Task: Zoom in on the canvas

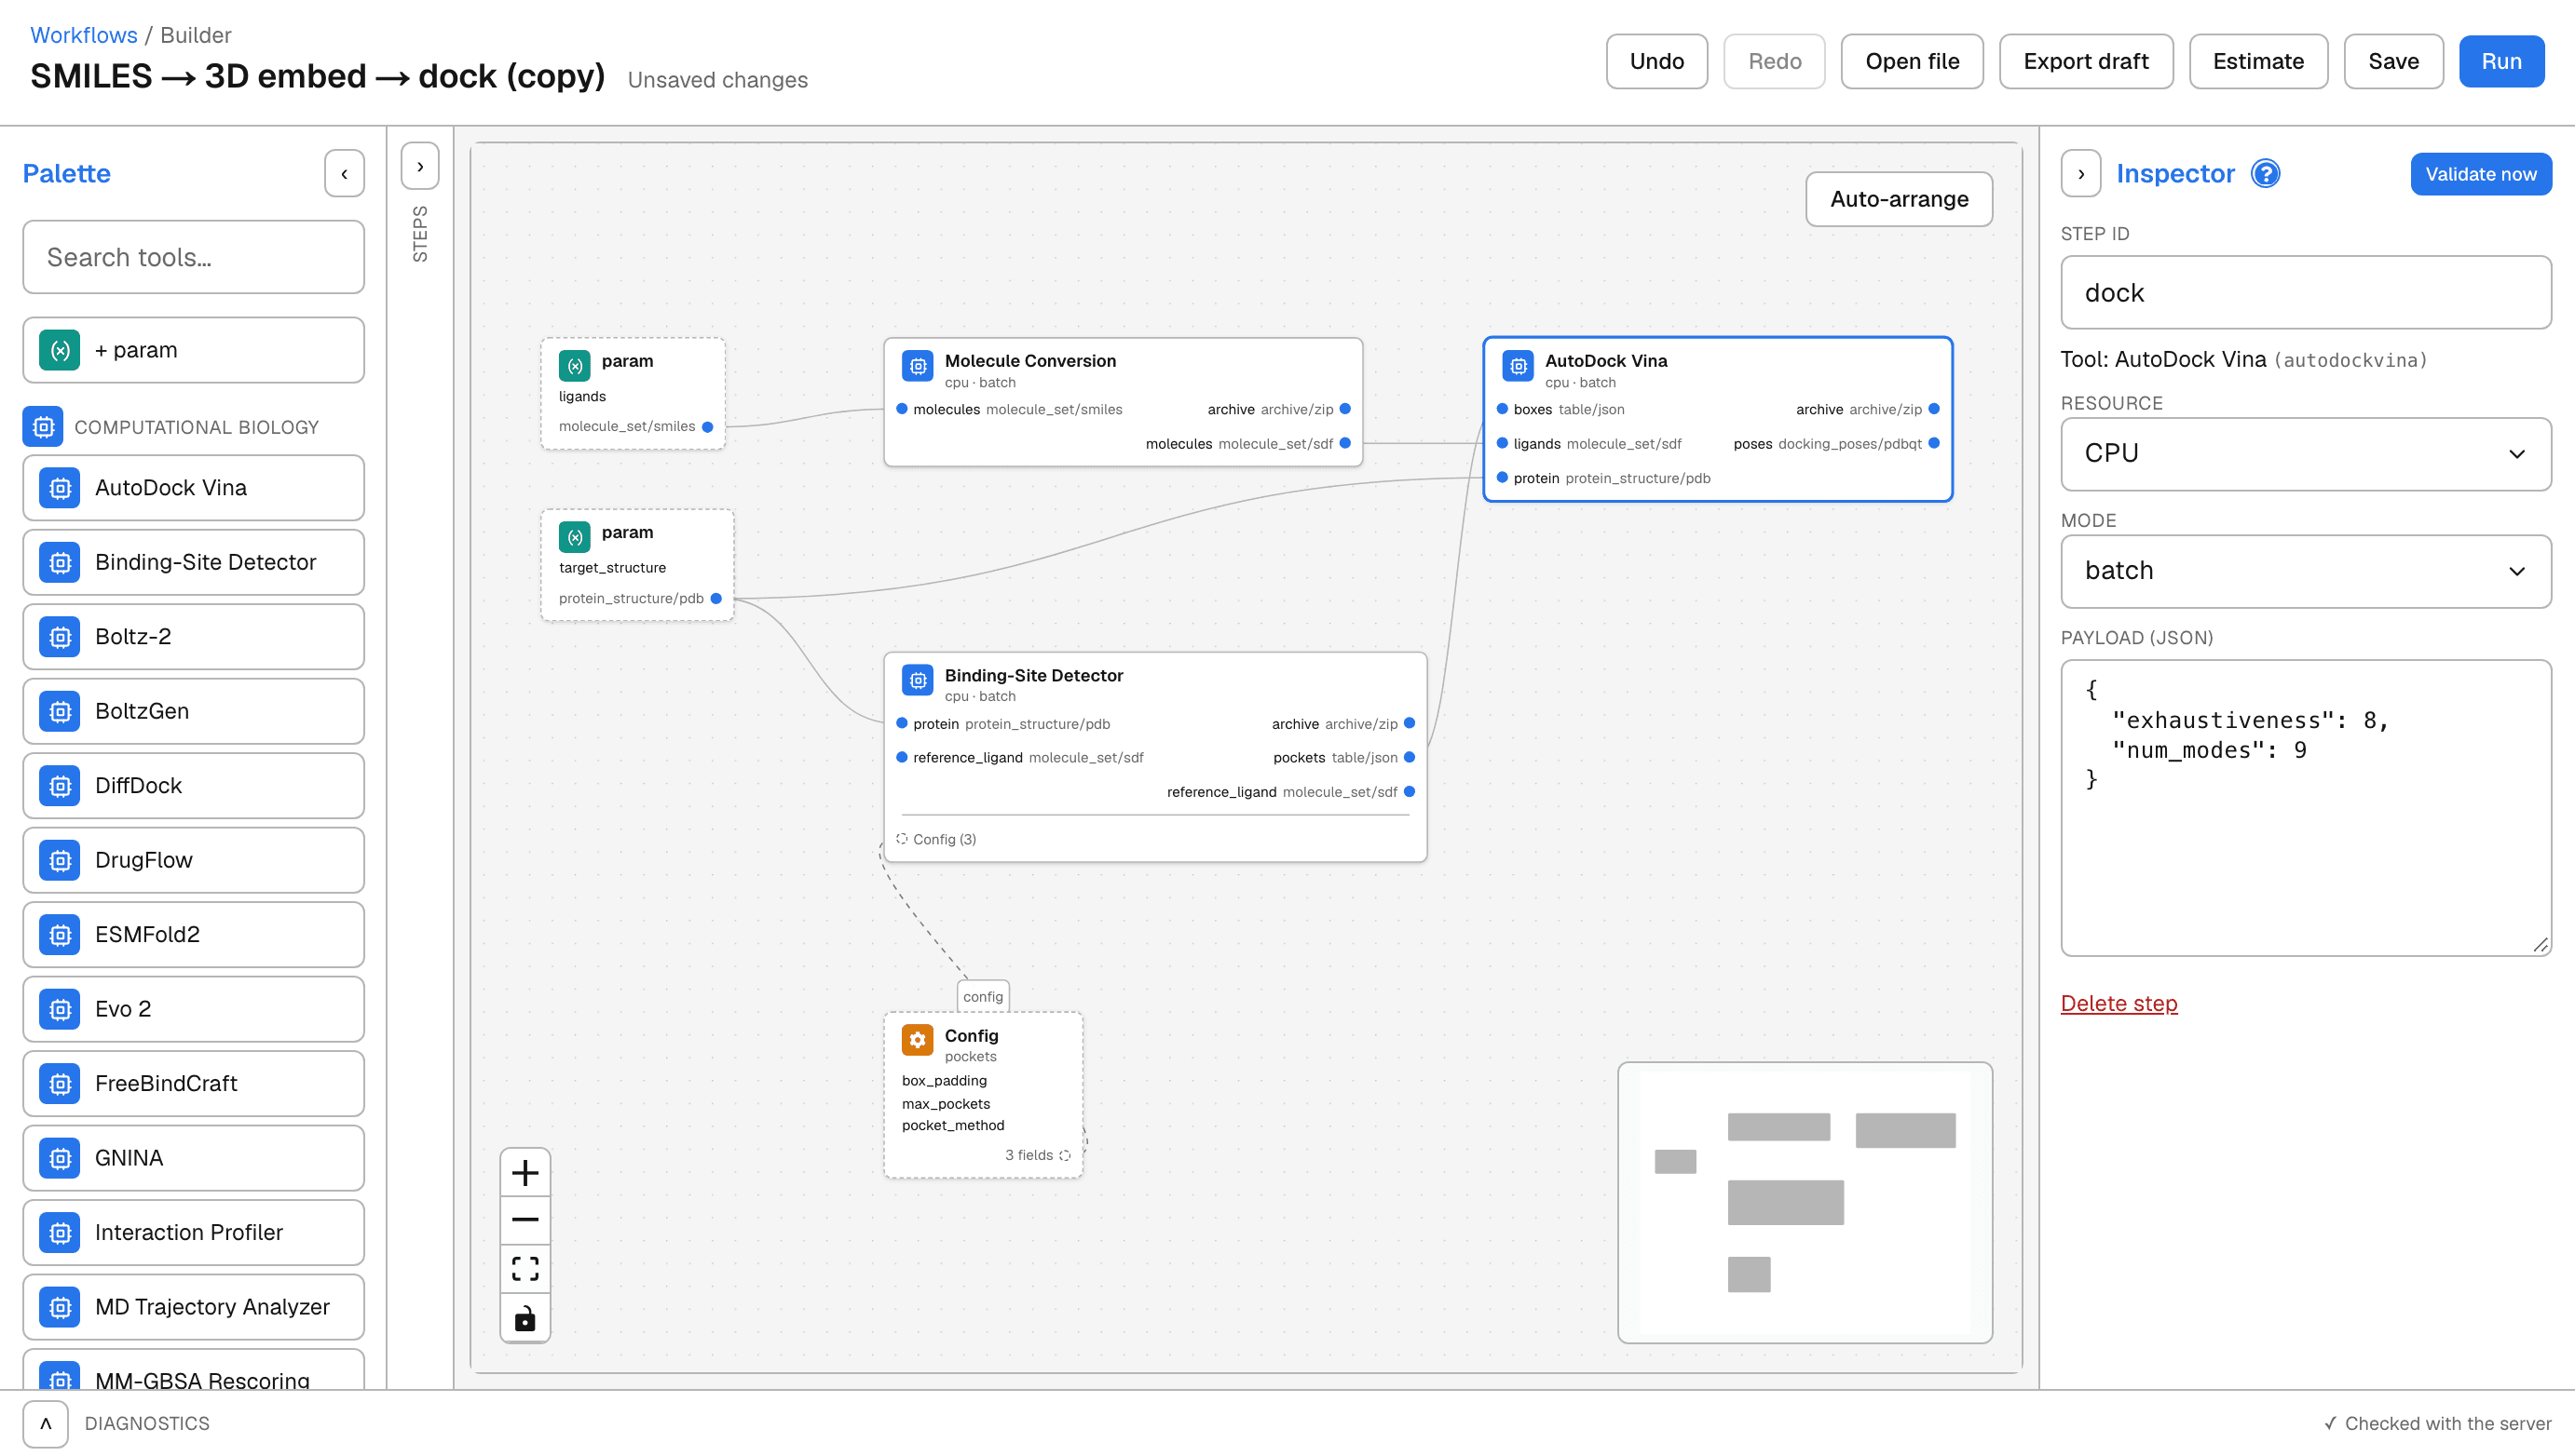Action: [x=525, y=1172]
